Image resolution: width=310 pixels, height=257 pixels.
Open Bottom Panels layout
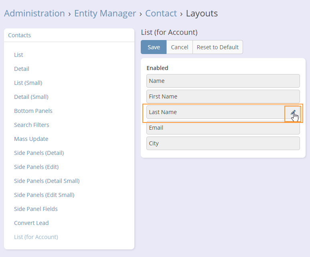point(33,111)
